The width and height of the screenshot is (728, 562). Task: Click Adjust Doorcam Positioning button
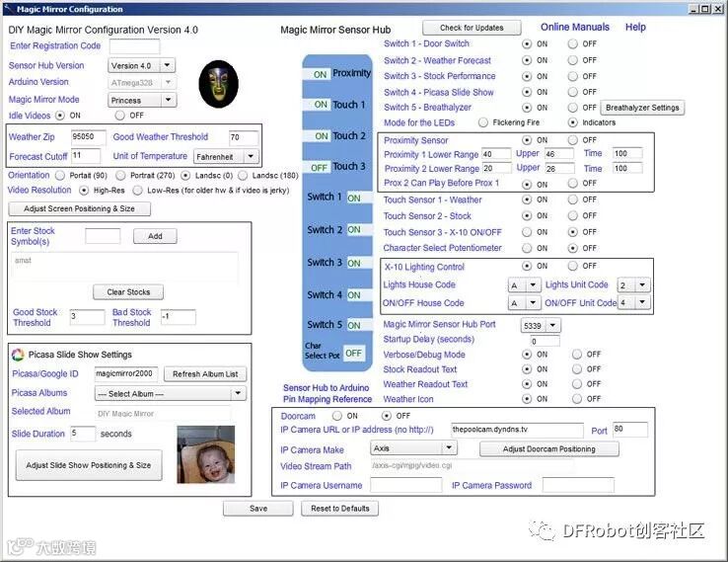click(x=548, y=449)
